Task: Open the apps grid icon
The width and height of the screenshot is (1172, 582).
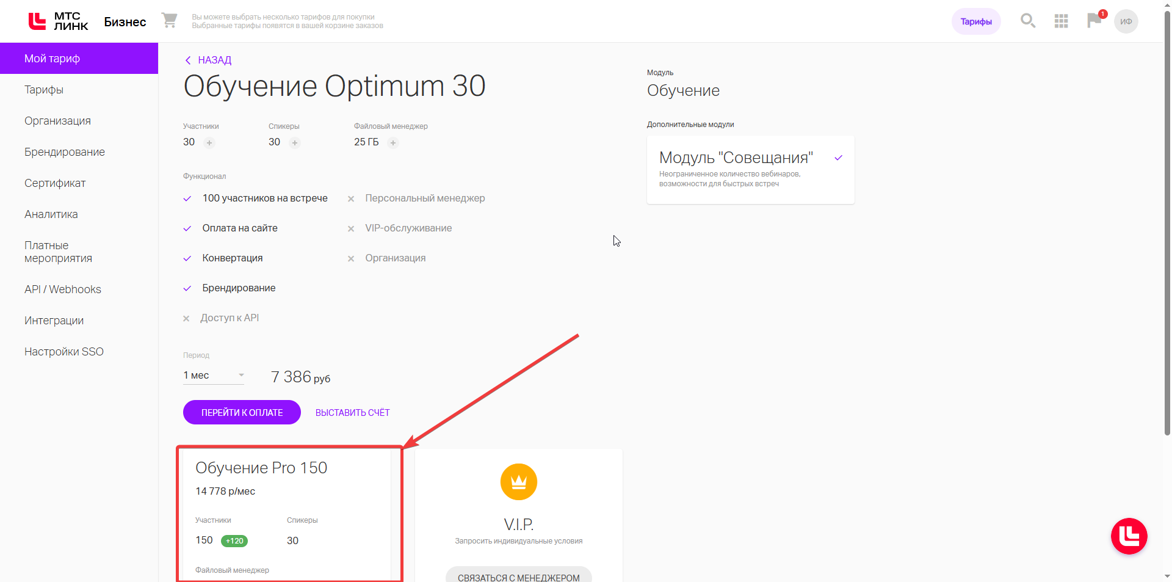Action: [1062, 21]
